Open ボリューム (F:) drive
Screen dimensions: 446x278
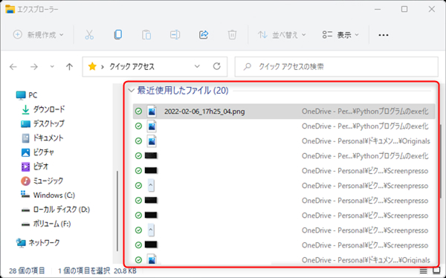(46, 224)
